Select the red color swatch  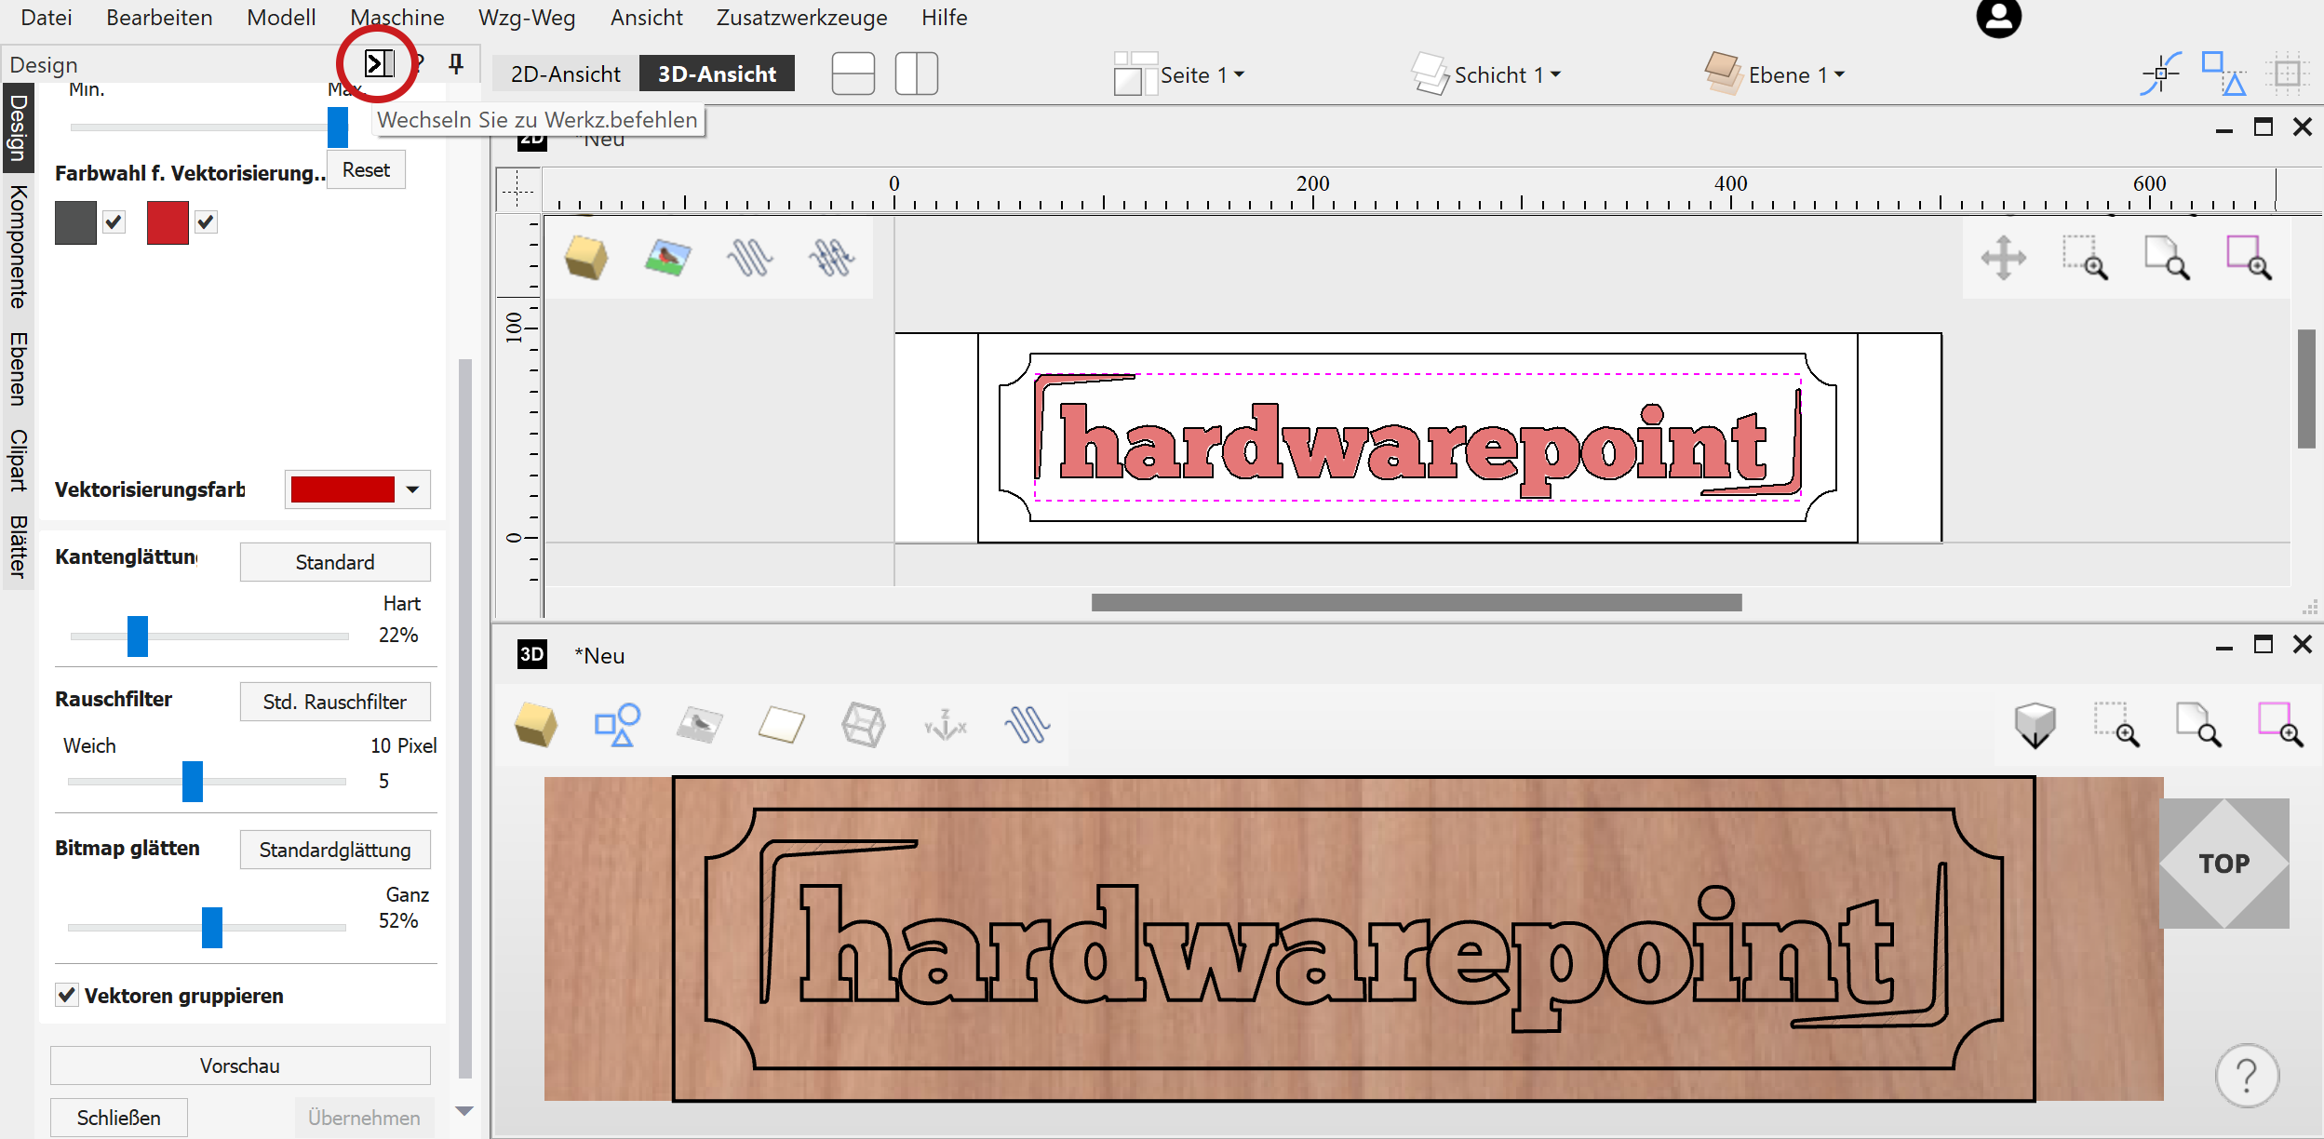pos(168,223)
